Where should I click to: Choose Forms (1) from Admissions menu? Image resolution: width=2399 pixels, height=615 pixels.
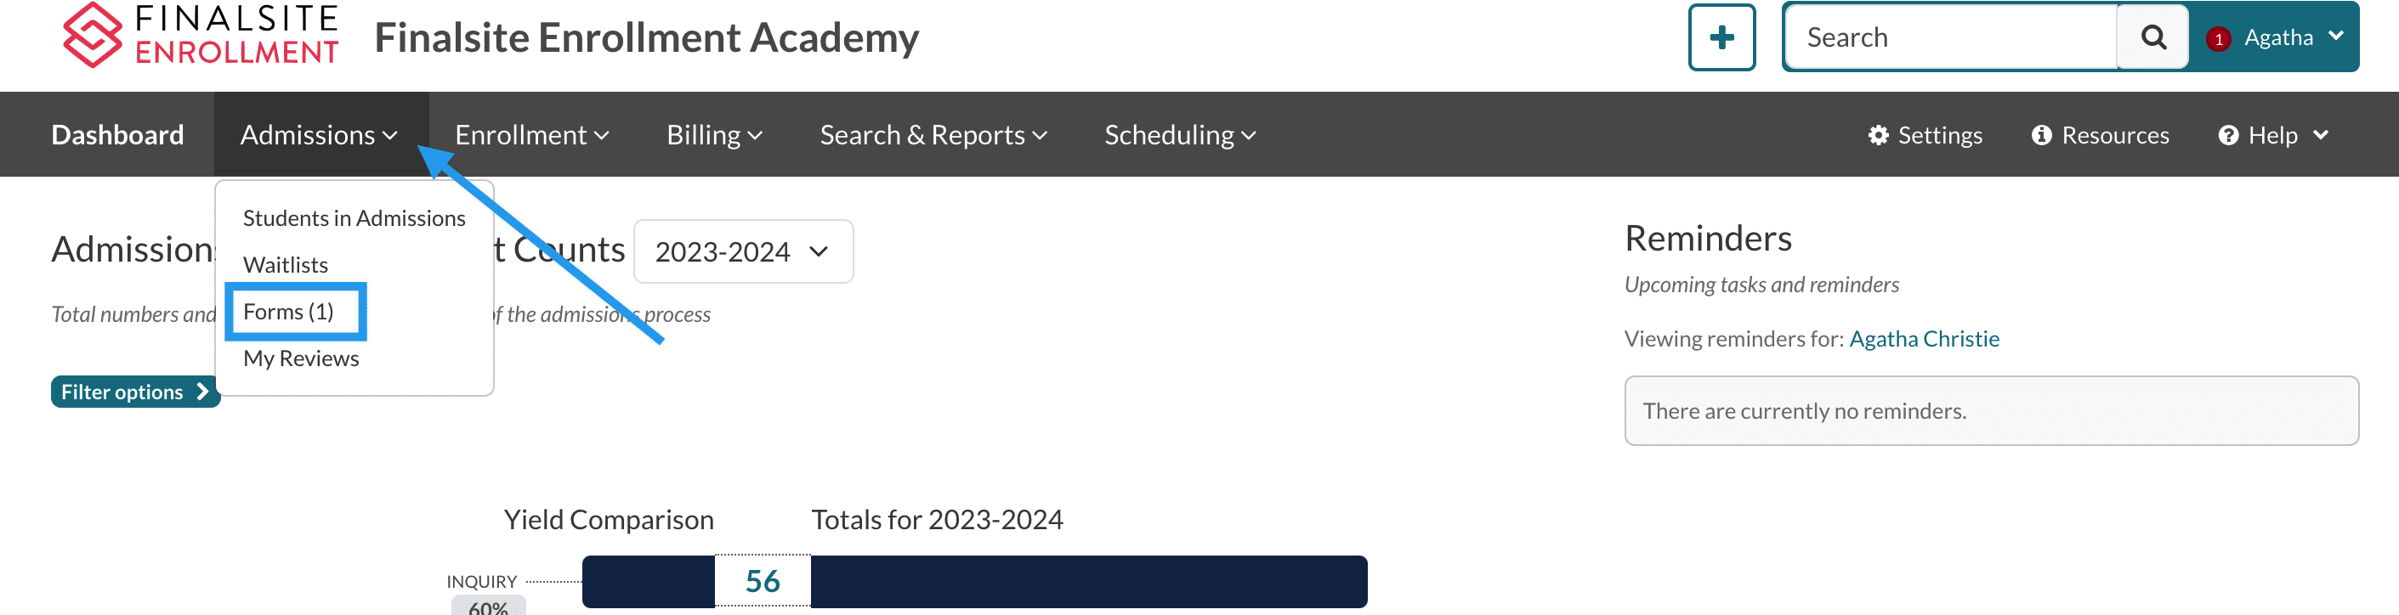coord(289,312)
